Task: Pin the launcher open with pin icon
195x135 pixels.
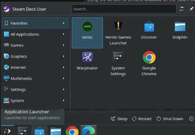Action: [191, 9]
